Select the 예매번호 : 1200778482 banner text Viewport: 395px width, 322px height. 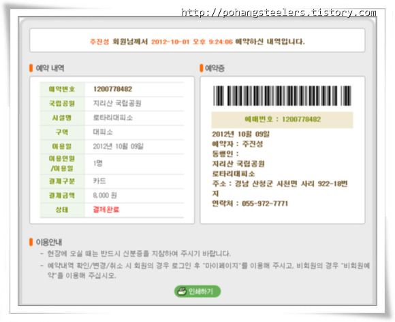[283, 119]
